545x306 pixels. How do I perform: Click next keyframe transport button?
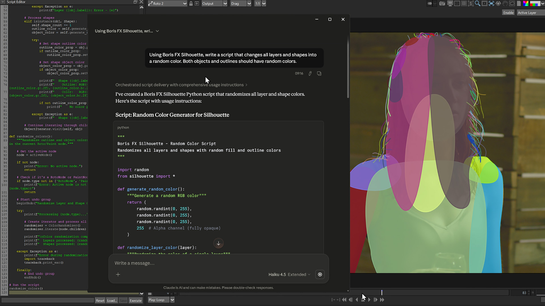coord(376,300)
